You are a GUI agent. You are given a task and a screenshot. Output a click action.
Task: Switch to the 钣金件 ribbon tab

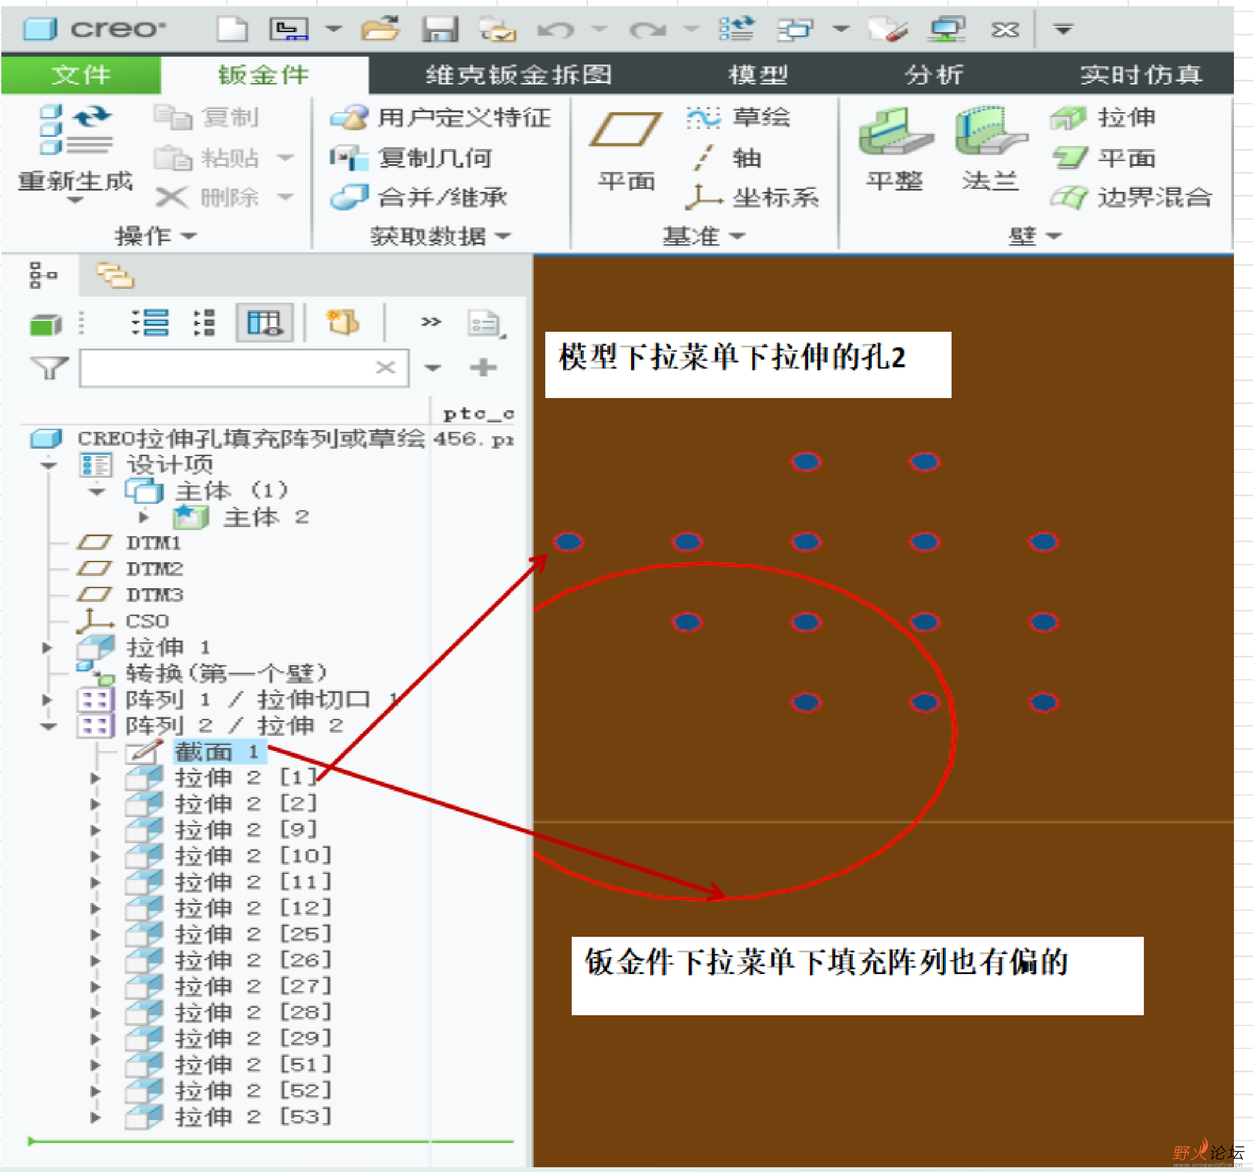click(264, 74)
